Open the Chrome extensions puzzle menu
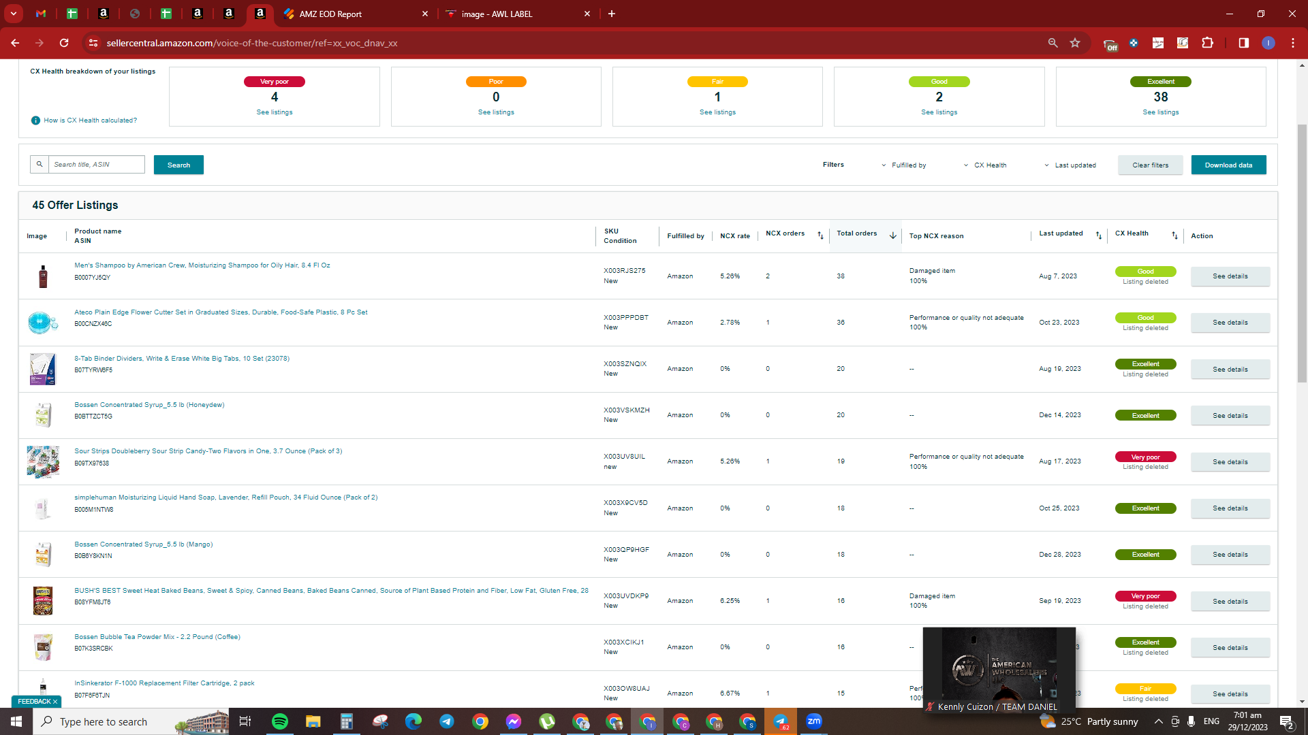 coord(1208,43)
